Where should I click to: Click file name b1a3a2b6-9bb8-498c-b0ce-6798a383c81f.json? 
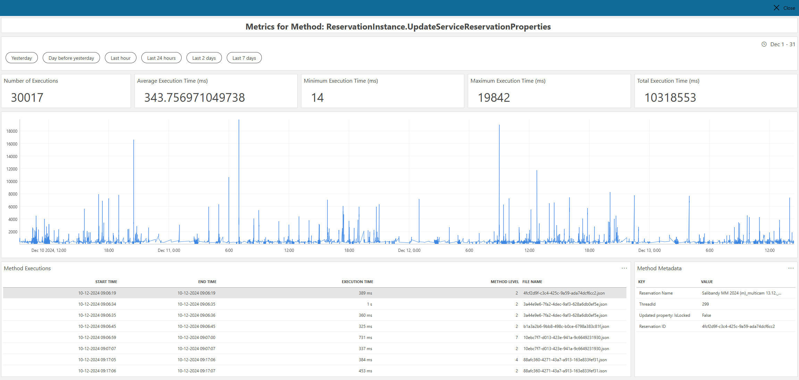(x=566, y=326)
